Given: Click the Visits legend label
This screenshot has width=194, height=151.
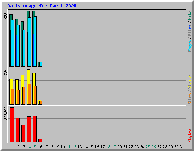Looking at the screenshot, I should point(190,82).
